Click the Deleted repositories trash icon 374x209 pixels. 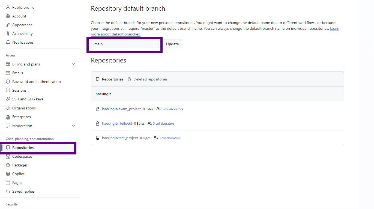[x=129, y=79]
